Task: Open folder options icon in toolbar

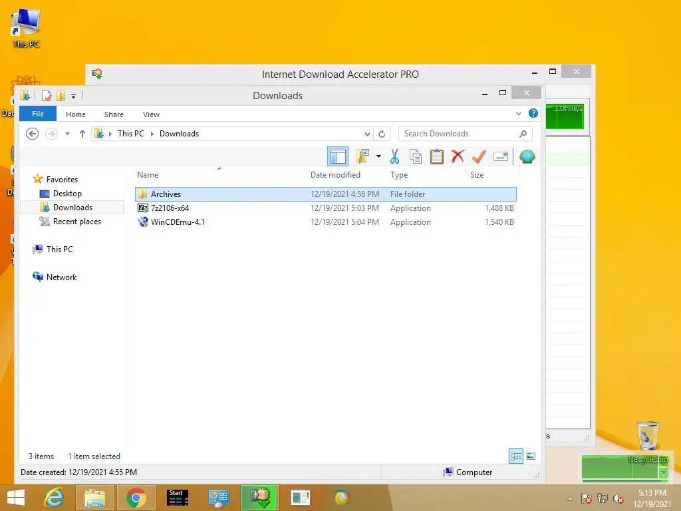Action: pos(362,156)
